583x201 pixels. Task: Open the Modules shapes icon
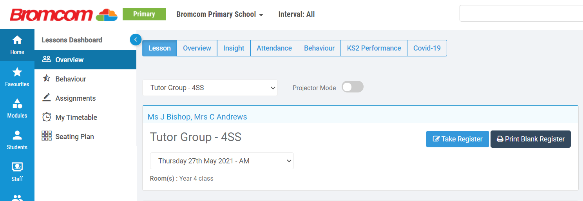point(17,104)
